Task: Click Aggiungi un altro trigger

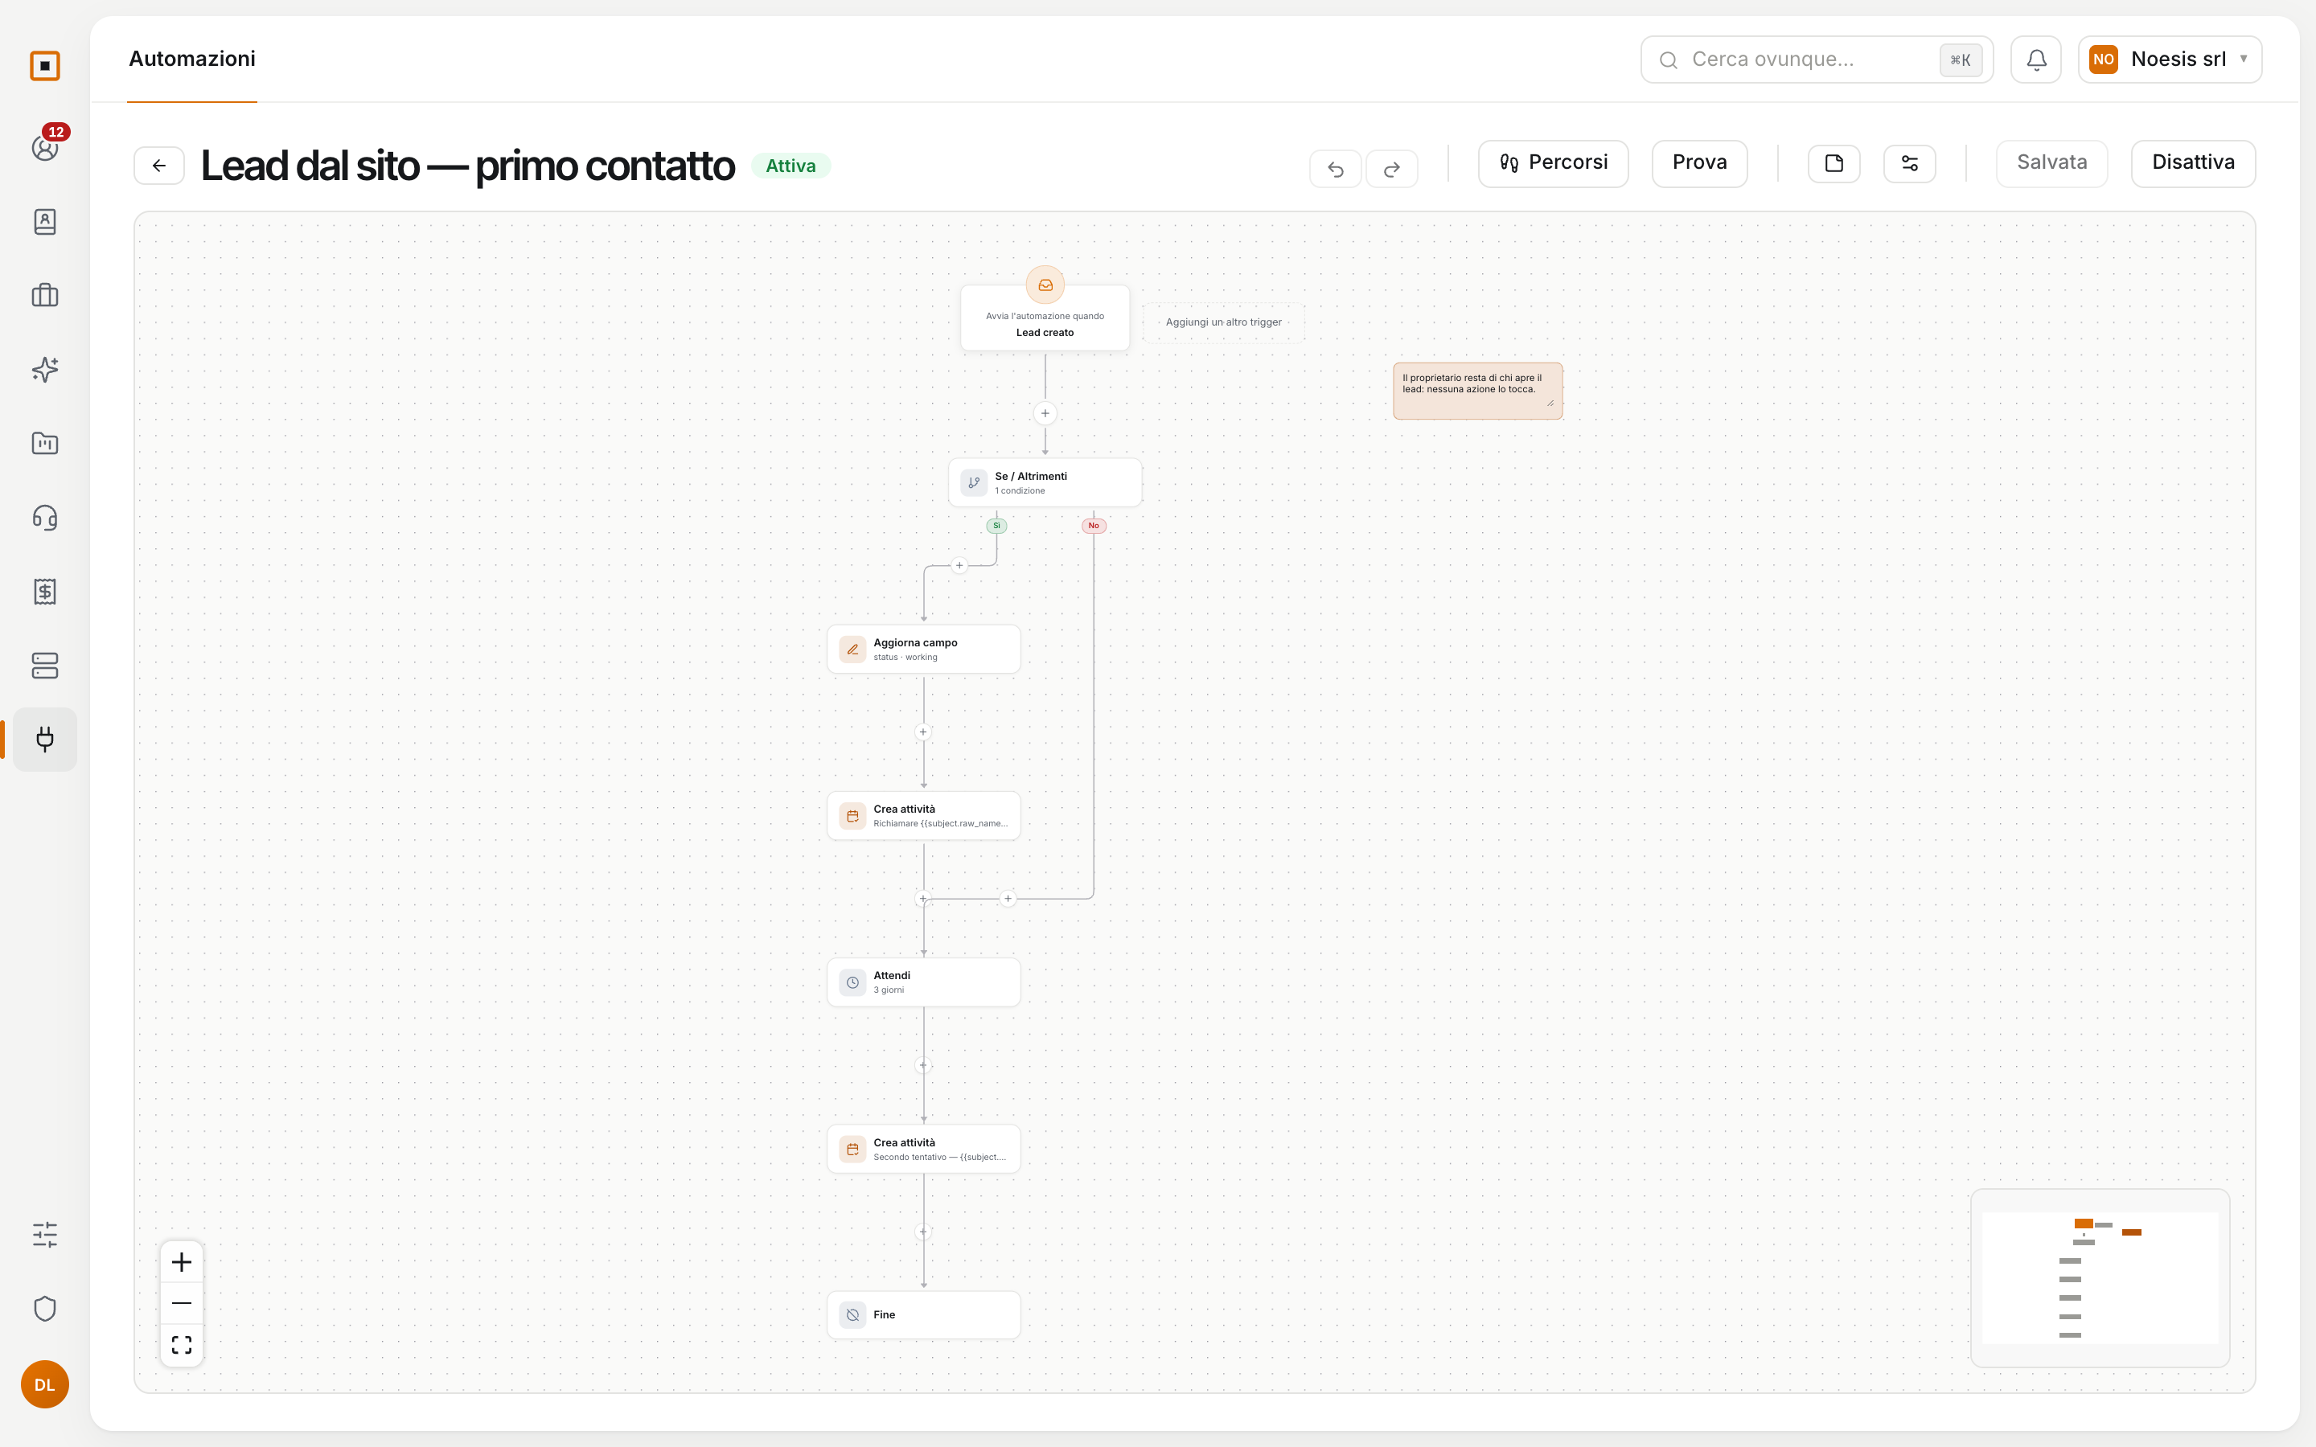Action: pyautogui.click(x=1223, y=322)
